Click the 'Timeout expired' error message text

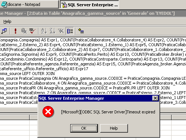click(108, 112)
